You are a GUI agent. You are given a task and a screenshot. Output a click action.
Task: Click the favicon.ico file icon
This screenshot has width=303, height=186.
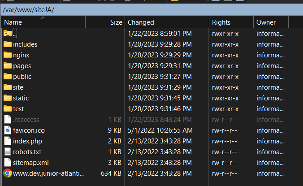7,130
